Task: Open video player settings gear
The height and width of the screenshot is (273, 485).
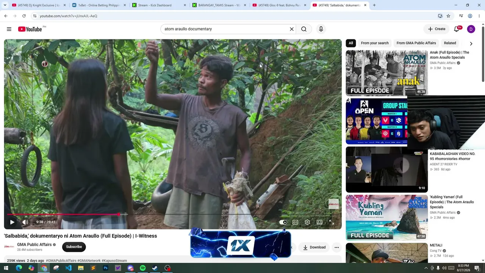Action: click(x=307, y=222)
